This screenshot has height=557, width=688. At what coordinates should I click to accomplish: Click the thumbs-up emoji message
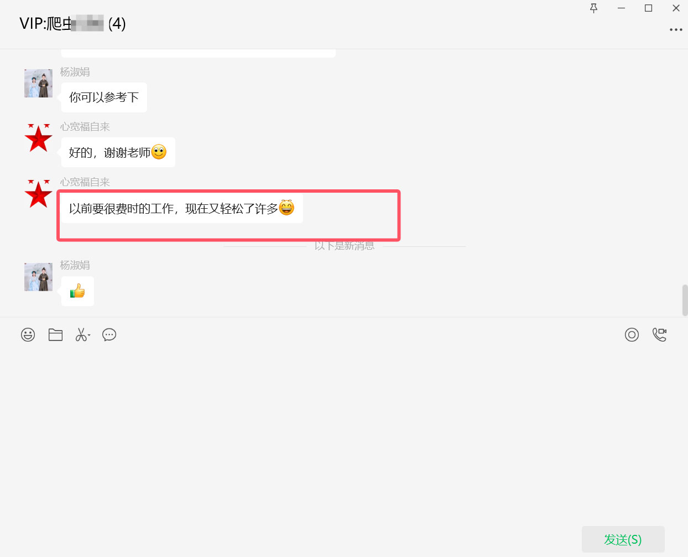point(77,291)
